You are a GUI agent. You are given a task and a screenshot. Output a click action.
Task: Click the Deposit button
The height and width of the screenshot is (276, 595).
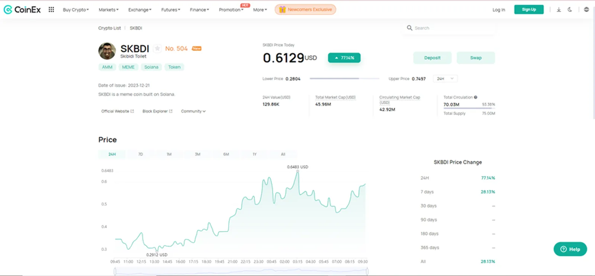[432, 58]
